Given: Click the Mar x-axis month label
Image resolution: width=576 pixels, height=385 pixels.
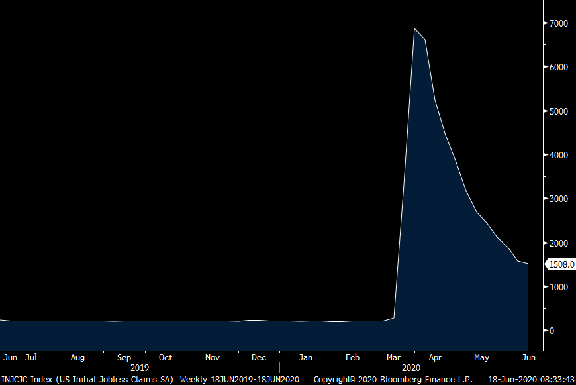Looking at the screenshot, I should click(393, 357).
